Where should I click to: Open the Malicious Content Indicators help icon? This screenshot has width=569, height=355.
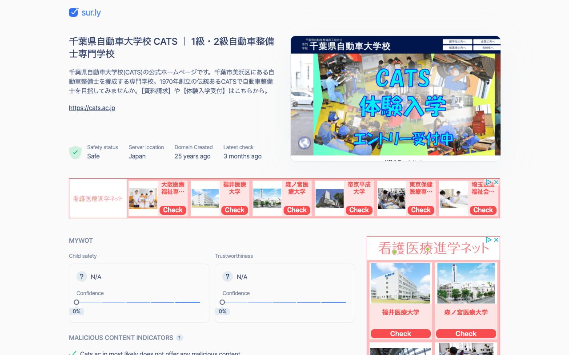[x=179, y=338]
